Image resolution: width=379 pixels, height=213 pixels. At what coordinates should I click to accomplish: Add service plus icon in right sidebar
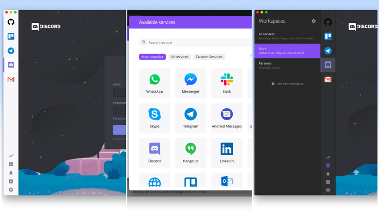coord(328,182)
